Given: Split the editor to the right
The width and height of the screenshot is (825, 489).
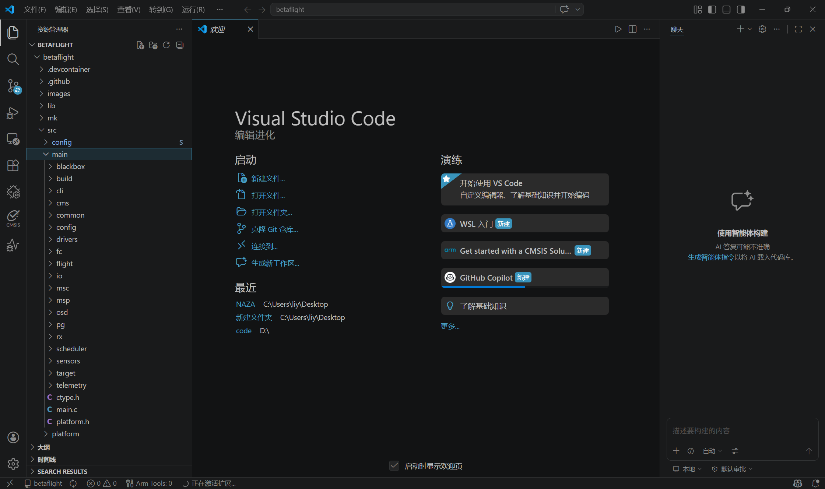Looking at the screenshot, I should click(633, 29).
